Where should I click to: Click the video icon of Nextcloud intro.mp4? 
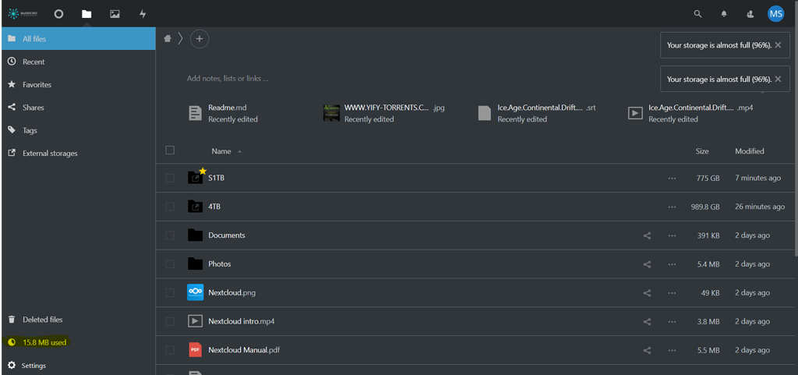(x=195, y=321)
